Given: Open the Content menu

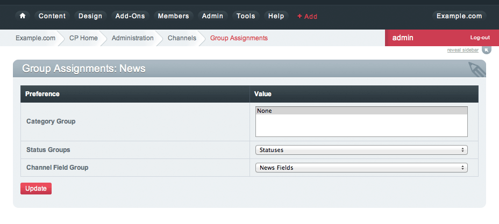Looking at the screenshot, I should click(52, 16).
